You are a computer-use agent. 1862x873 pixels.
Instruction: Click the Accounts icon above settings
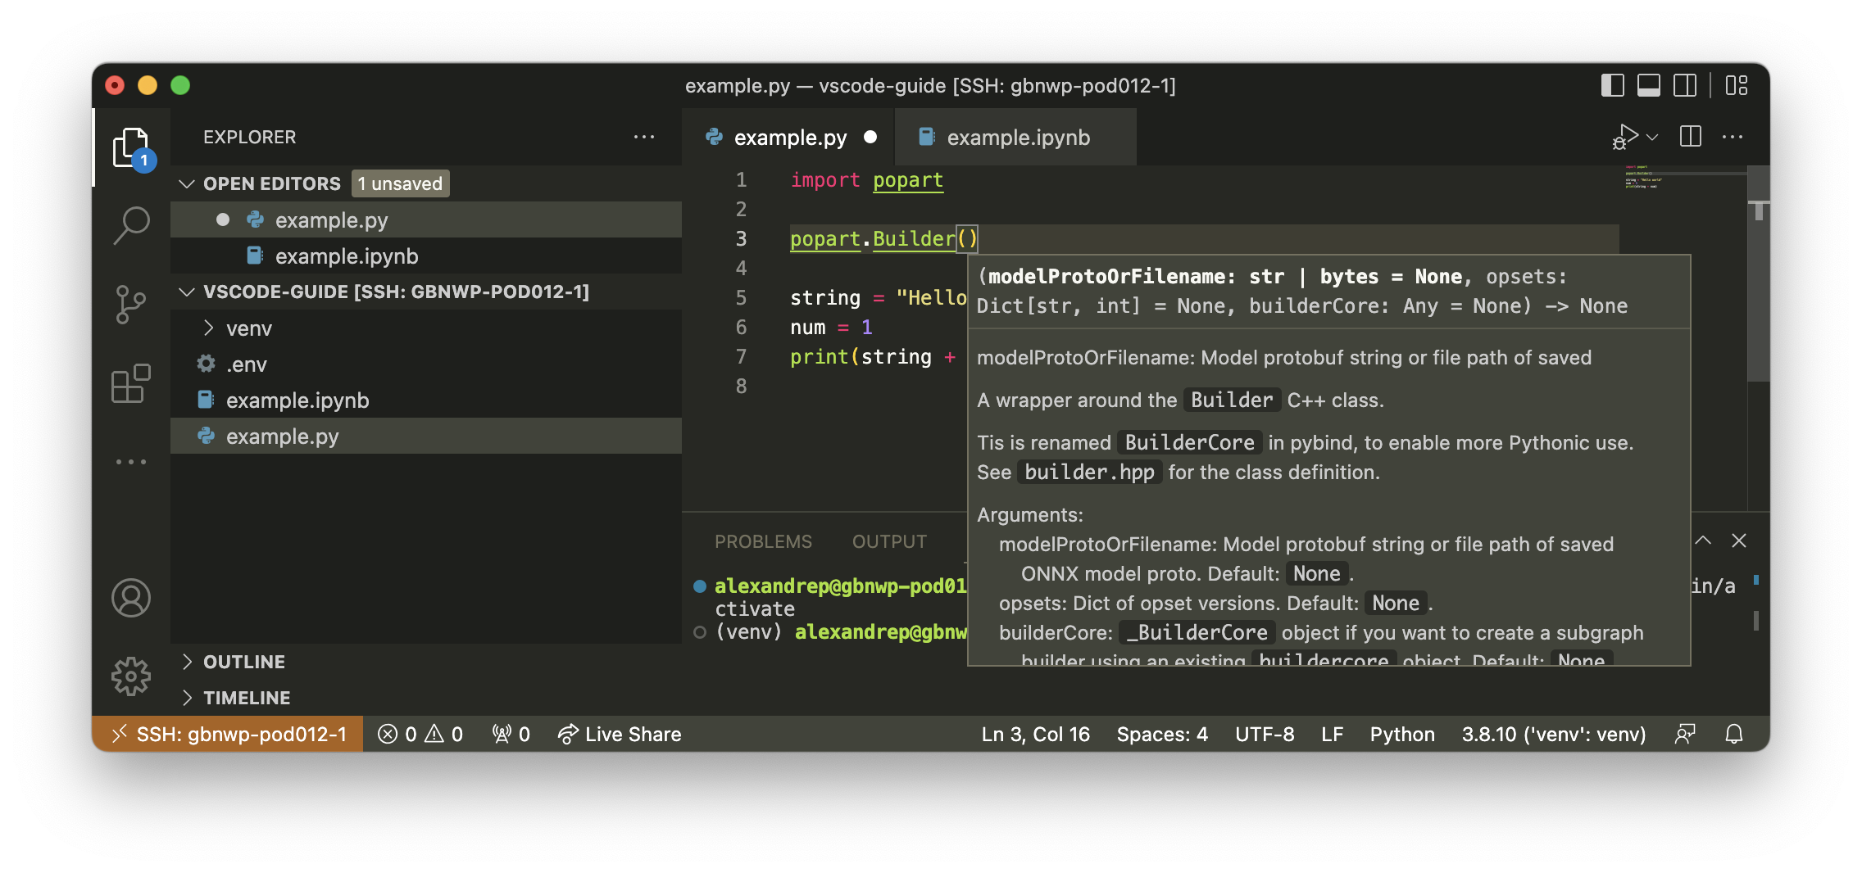[131, 598]
